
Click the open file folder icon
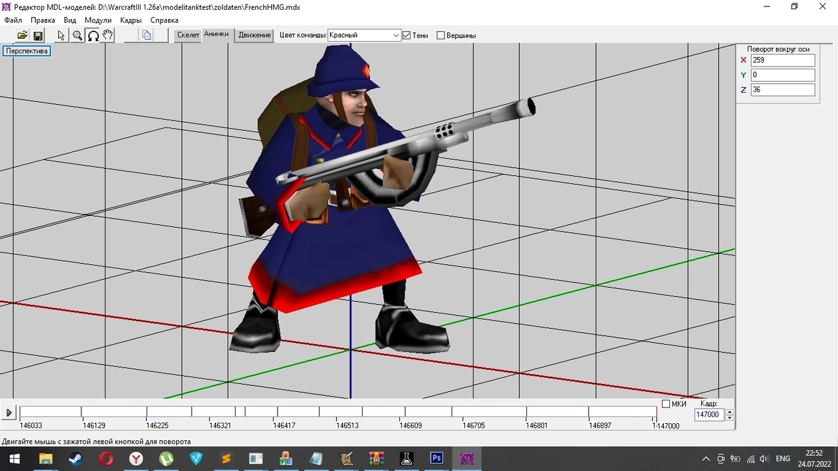[22, 35]
